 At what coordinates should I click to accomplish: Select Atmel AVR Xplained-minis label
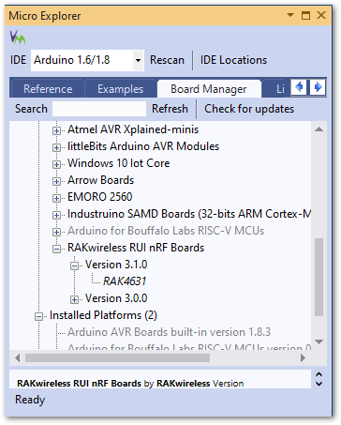point(133,129)
